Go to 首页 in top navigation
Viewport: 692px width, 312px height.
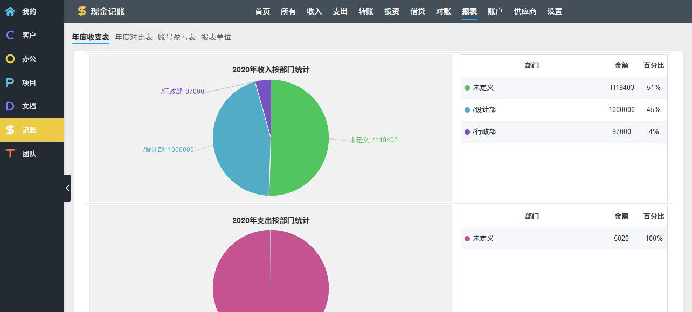point(262,11)
